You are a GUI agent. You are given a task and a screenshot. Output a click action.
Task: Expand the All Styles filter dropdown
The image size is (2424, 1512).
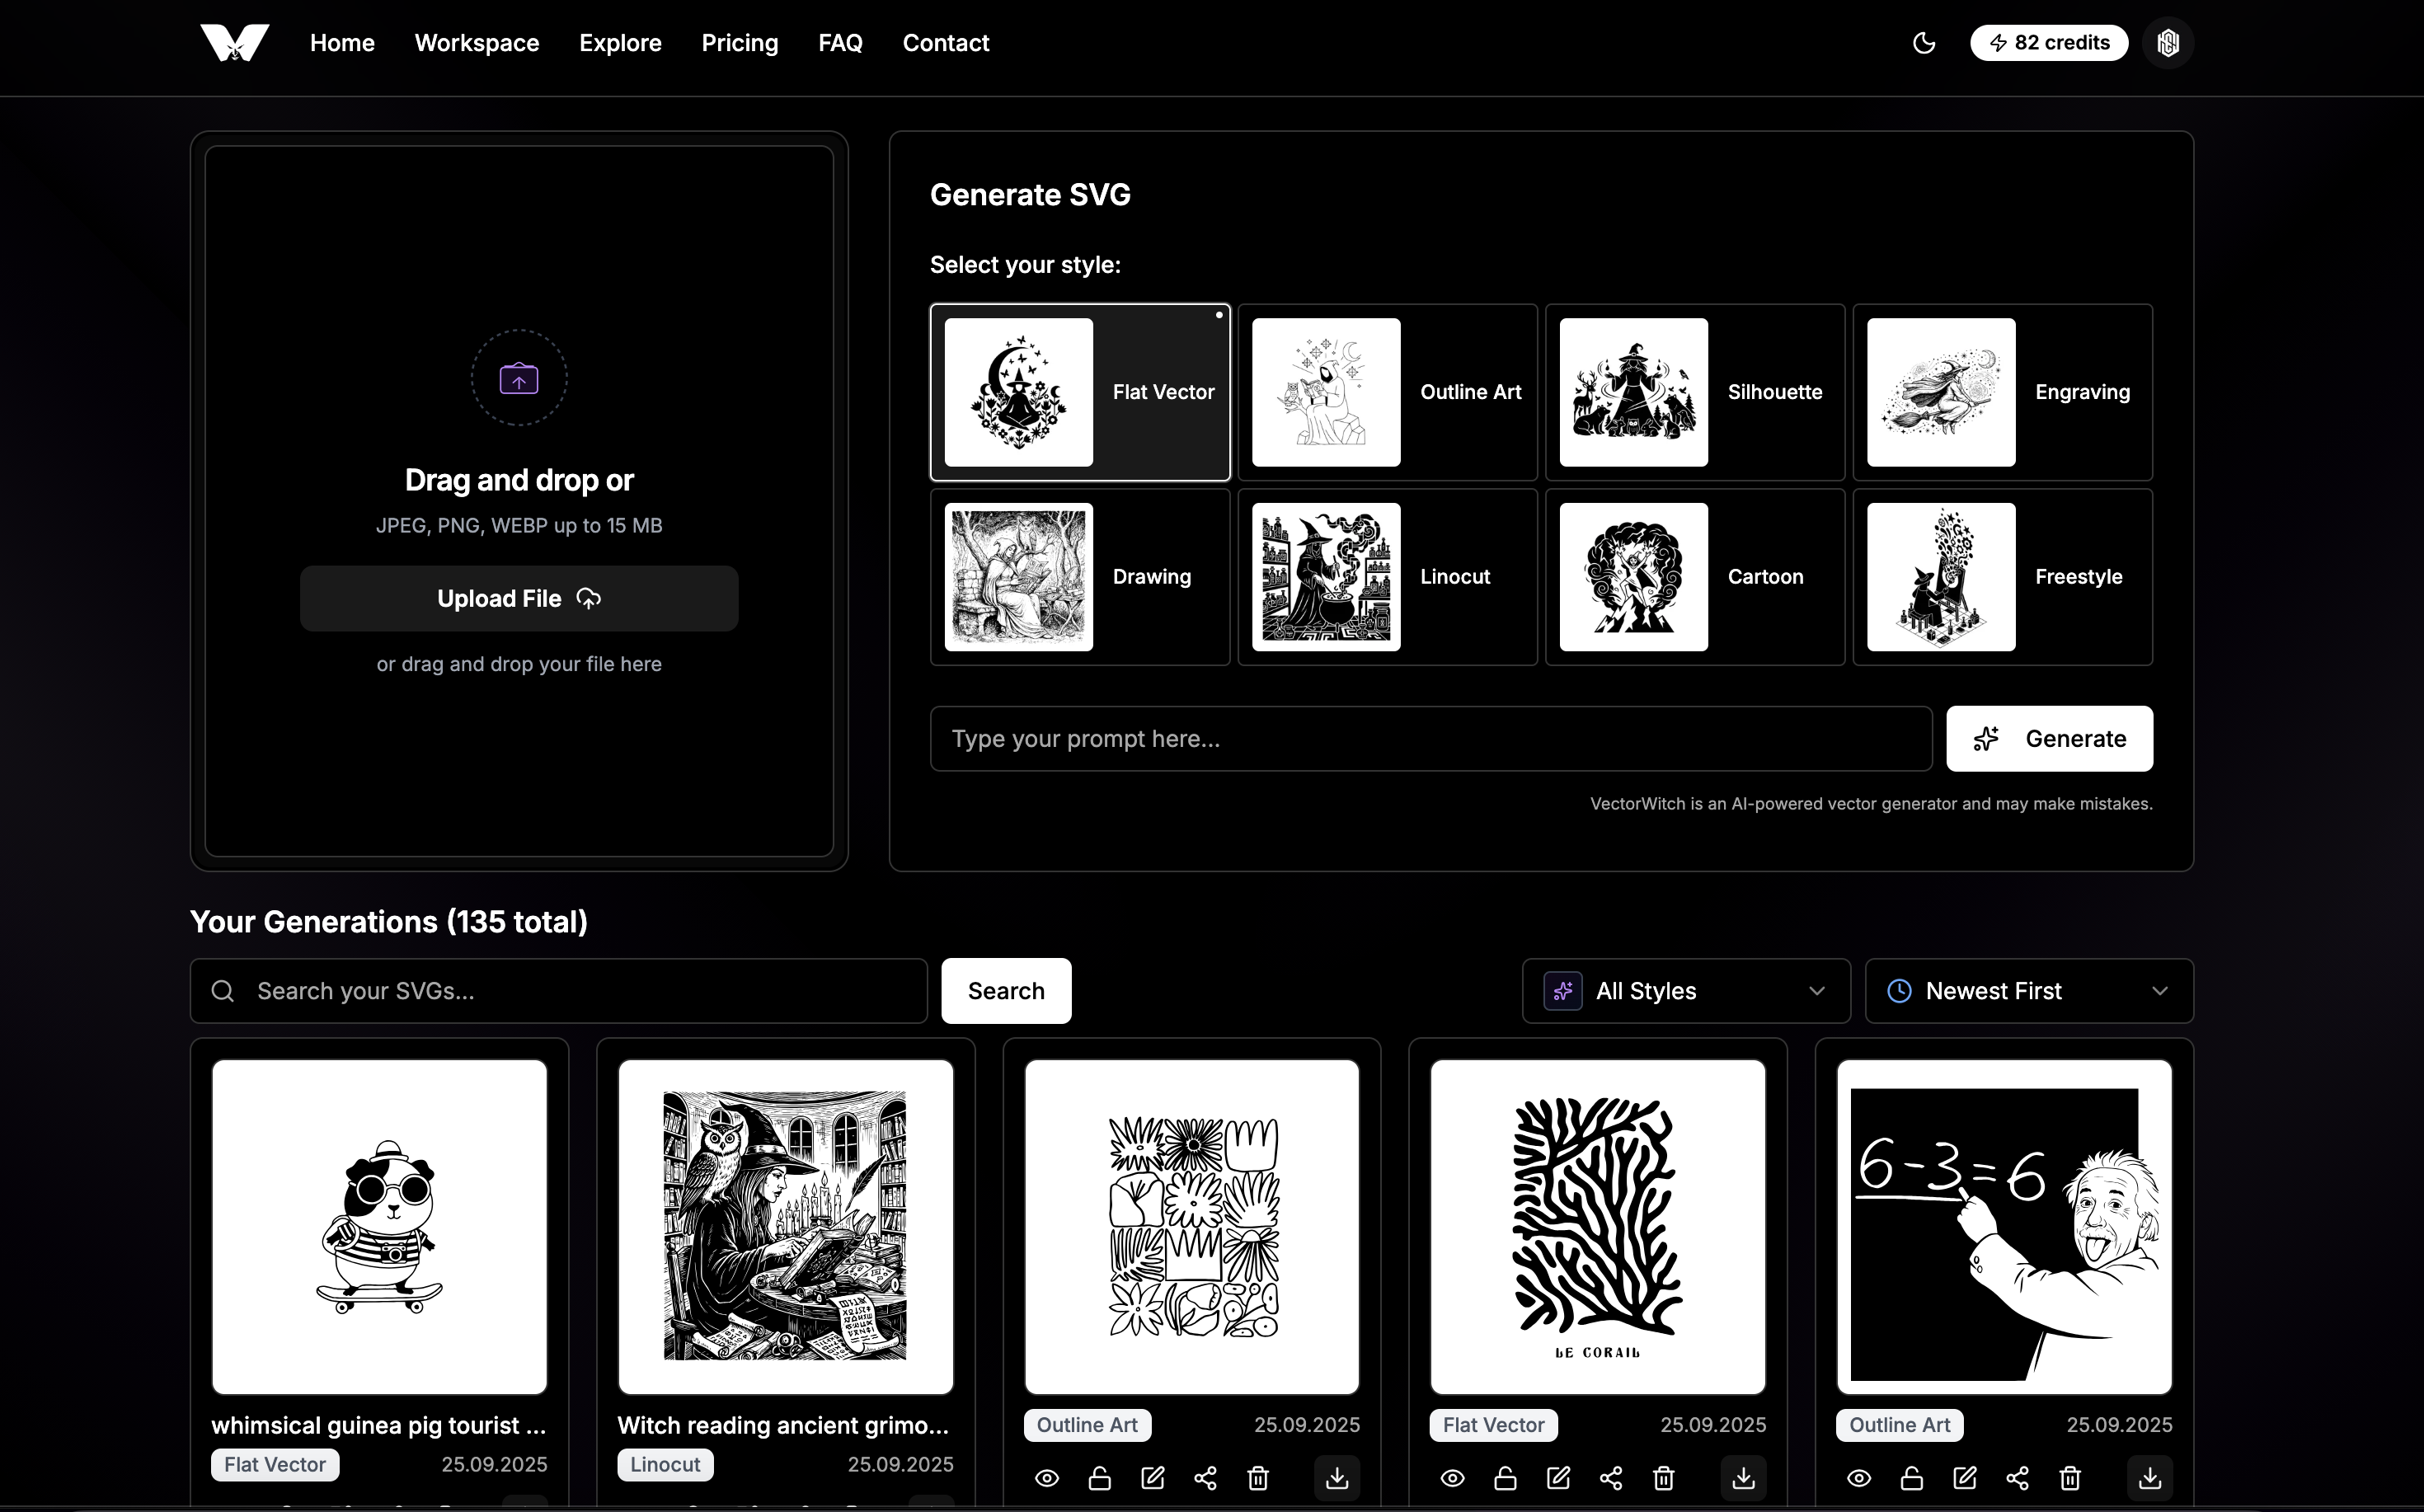point(1686,991)
